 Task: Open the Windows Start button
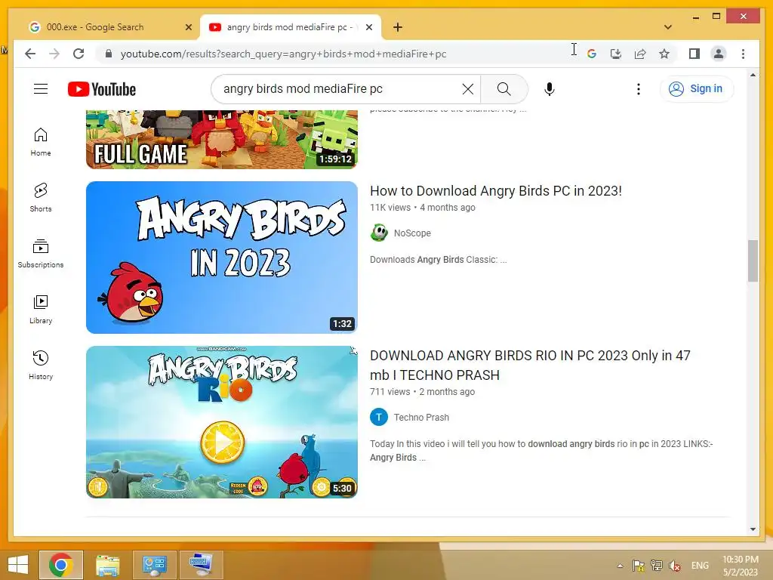[18, 565]
